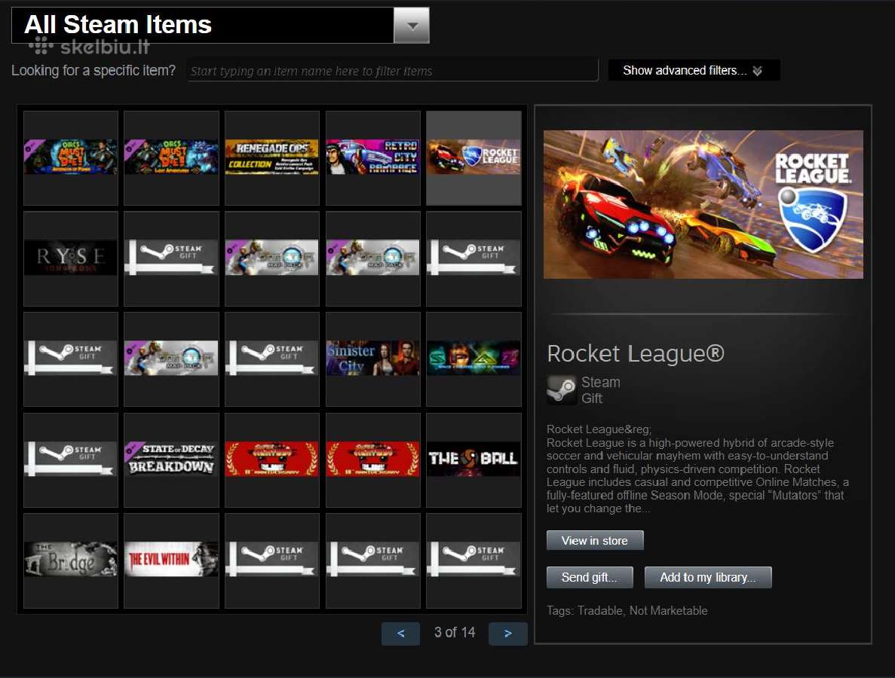Click the 'Tags: Tradable, Not Marketable' text

627,611
